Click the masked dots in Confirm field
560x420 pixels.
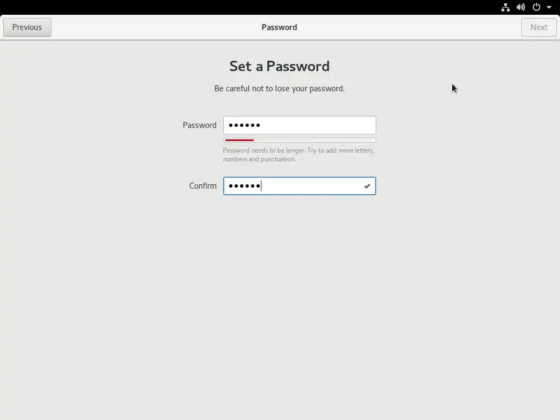pyautogui.click(x=244, y=186)
